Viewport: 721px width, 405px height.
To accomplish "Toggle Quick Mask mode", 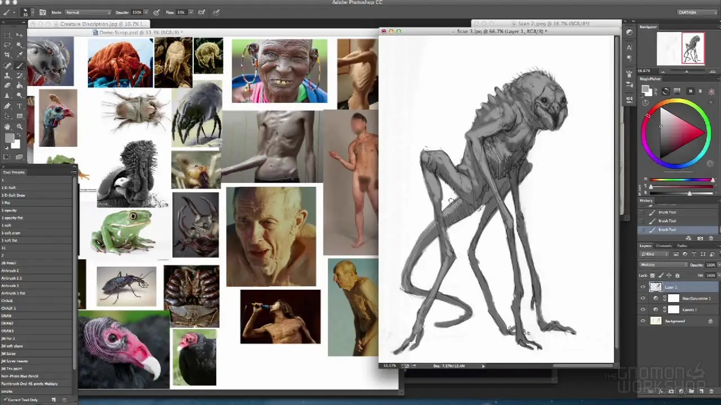I will [7, 156].
